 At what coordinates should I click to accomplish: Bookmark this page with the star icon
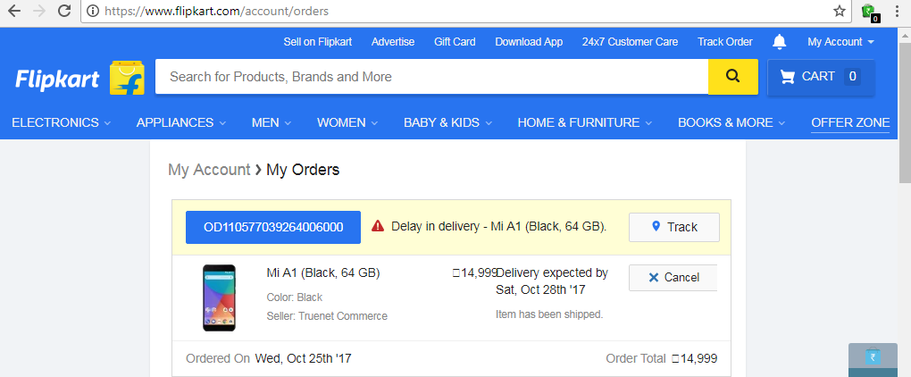(x=840, y=12)
